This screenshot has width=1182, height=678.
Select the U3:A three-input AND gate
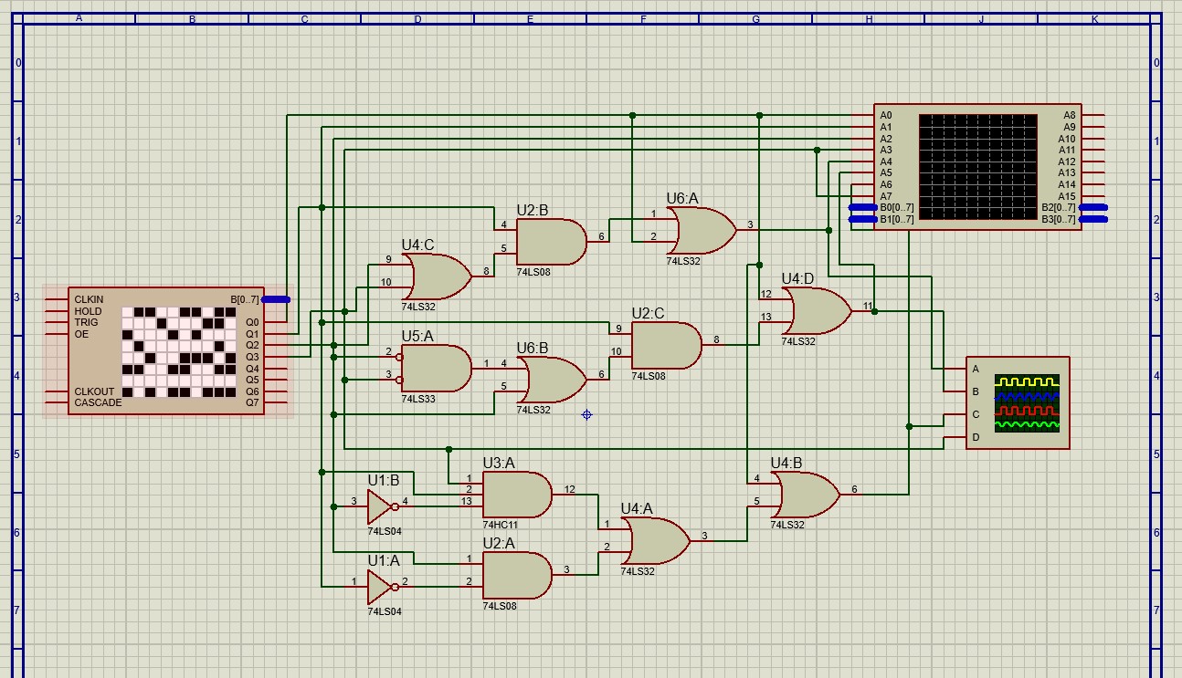point(517,495)
